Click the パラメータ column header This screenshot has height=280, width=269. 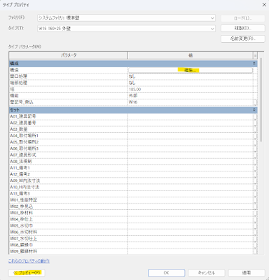tap(69, 55)
